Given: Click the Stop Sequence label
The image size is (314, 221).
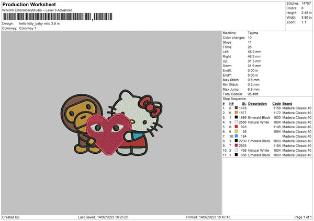Looking at the screenshot, I should click(x=234, y=98).
